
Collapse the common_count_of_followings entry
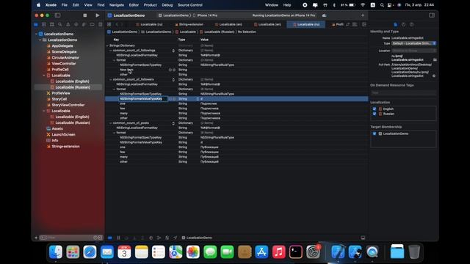coord(111,51)
